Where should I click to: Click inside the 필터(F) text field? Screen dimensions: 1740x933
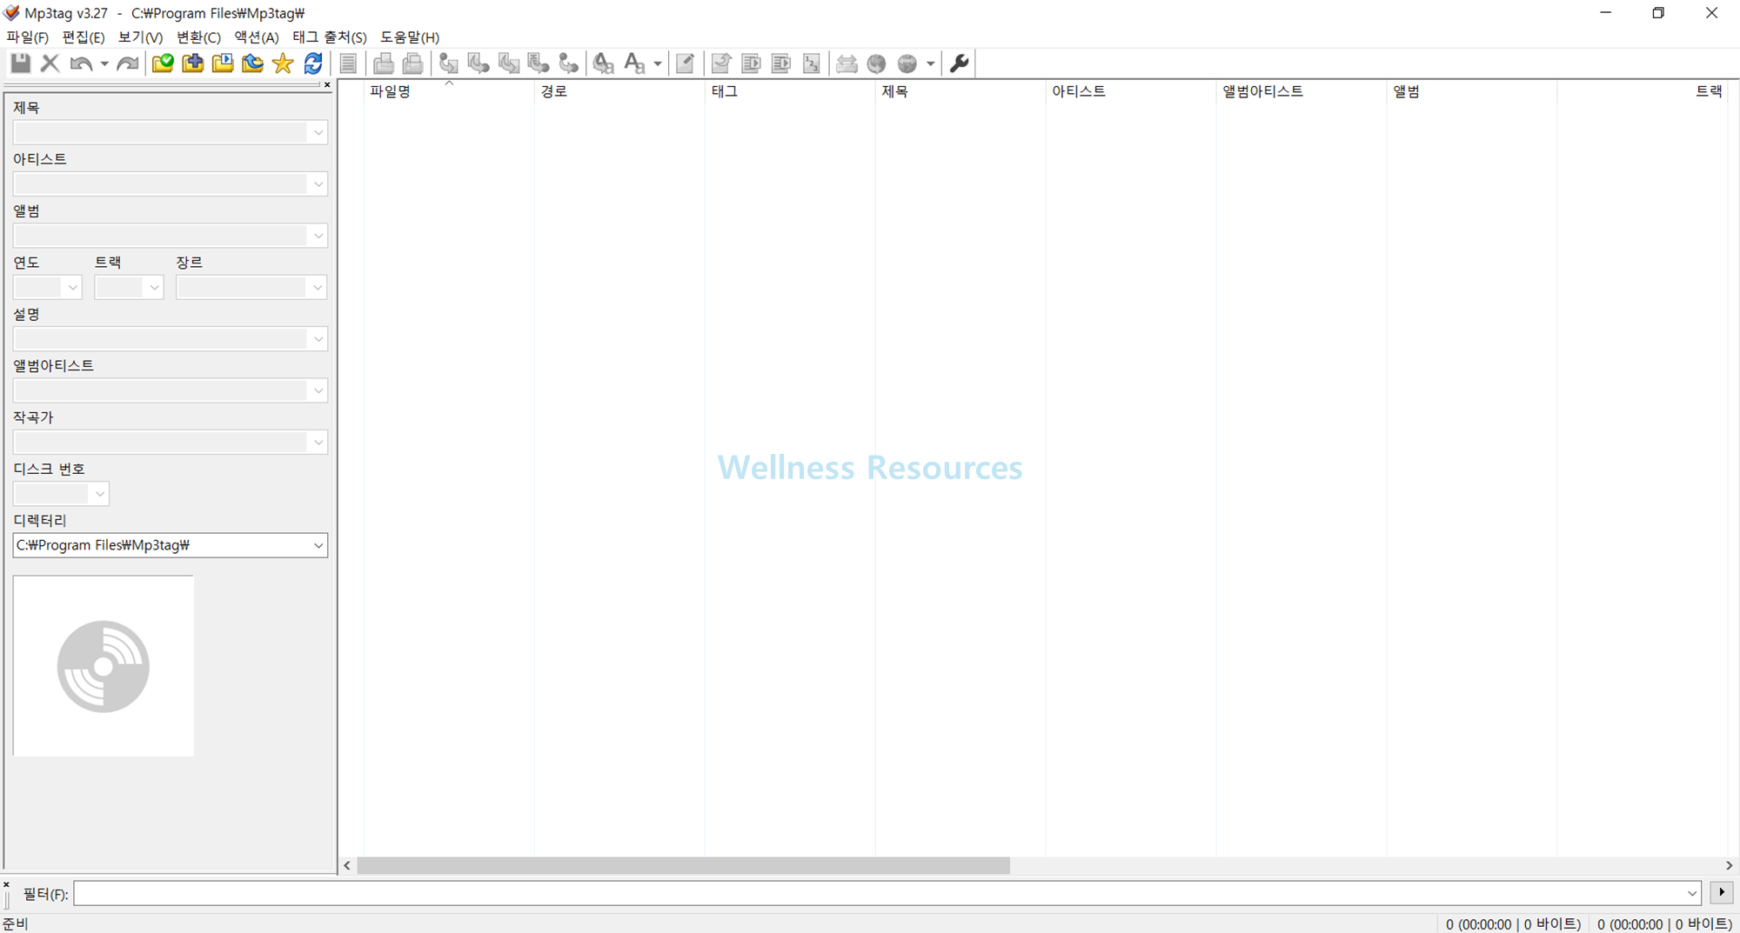[879, 893]
